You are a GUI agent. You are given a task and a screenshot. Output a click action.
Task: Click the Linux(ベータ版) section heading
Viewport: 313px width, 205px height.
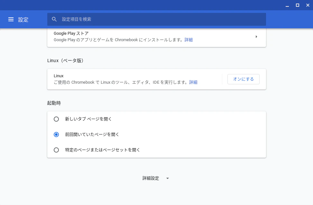[65, 61]
